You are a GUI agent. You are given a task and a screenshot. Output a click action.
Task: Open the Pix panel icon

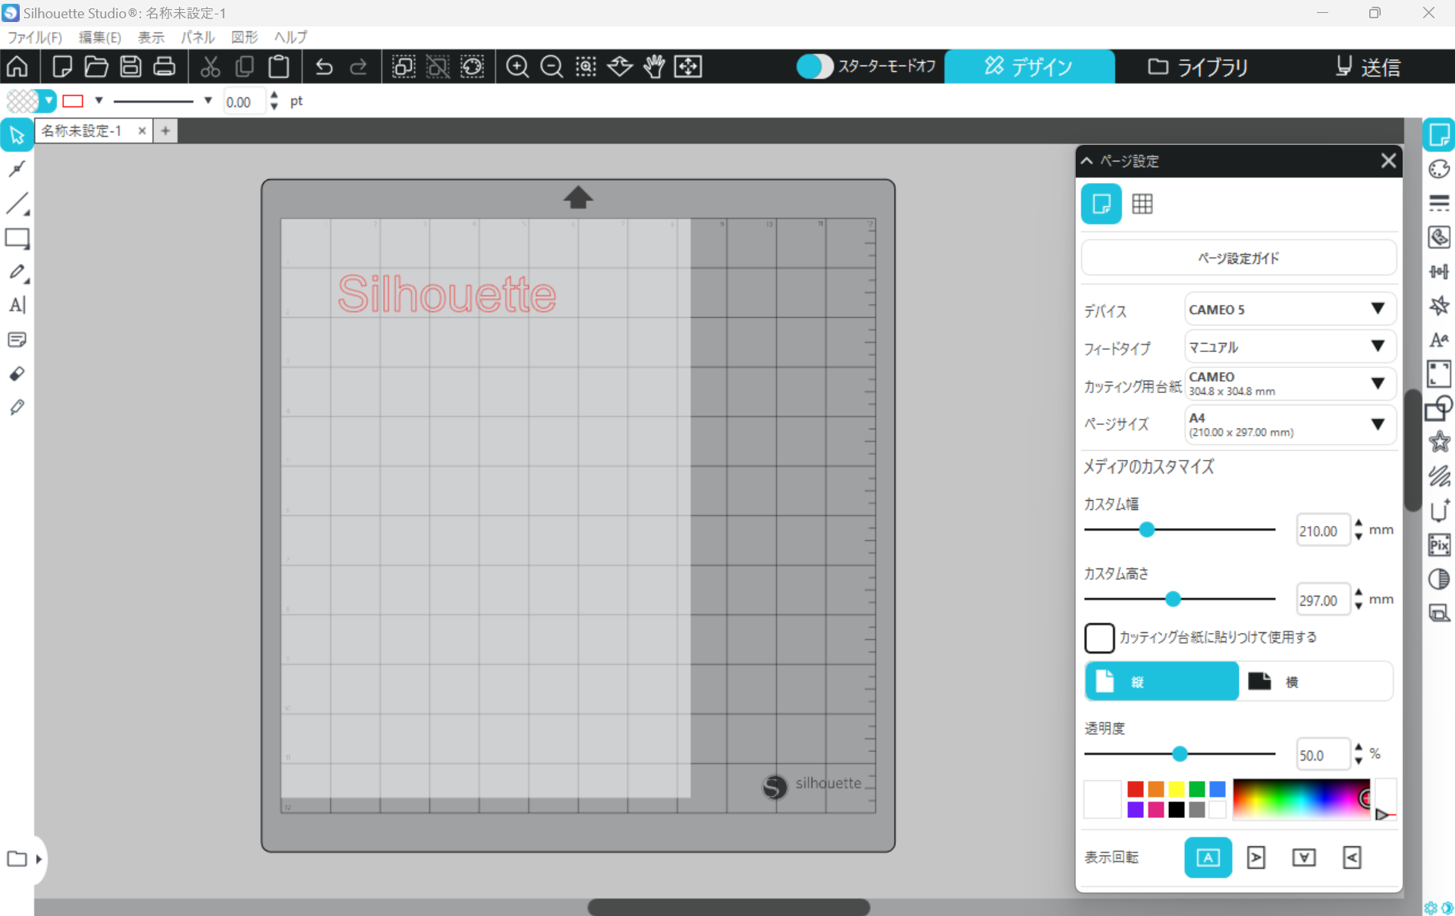pos(1439,545)
